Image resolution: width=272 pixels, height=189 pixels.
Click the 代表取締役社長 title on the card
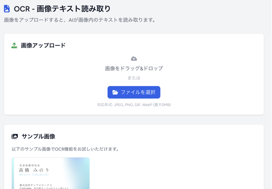(x=29, y=165)
